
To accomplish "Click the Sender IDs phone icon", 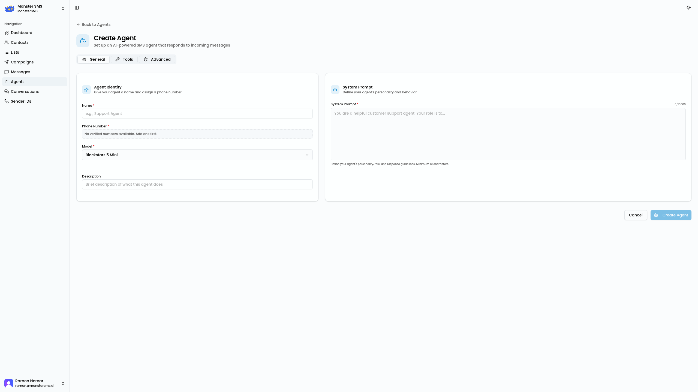I will click(x=7, y=101).
